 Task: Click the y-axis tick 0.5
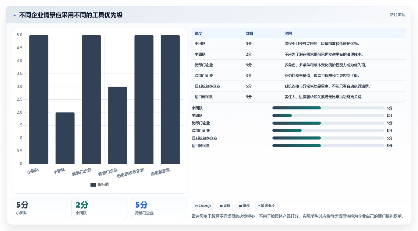pyautogui.click(x=19, y=151)
